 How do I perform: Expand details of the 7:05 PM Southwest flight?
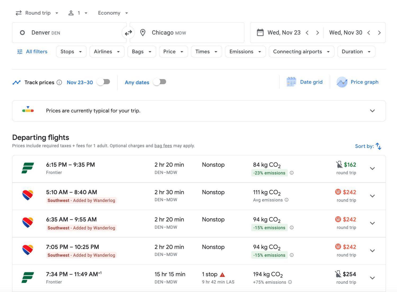click(x=372, y=250)
